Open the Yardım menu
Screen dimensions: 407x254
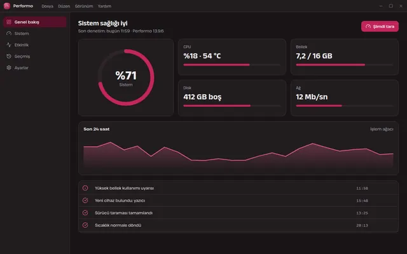[x=104, y=6]
